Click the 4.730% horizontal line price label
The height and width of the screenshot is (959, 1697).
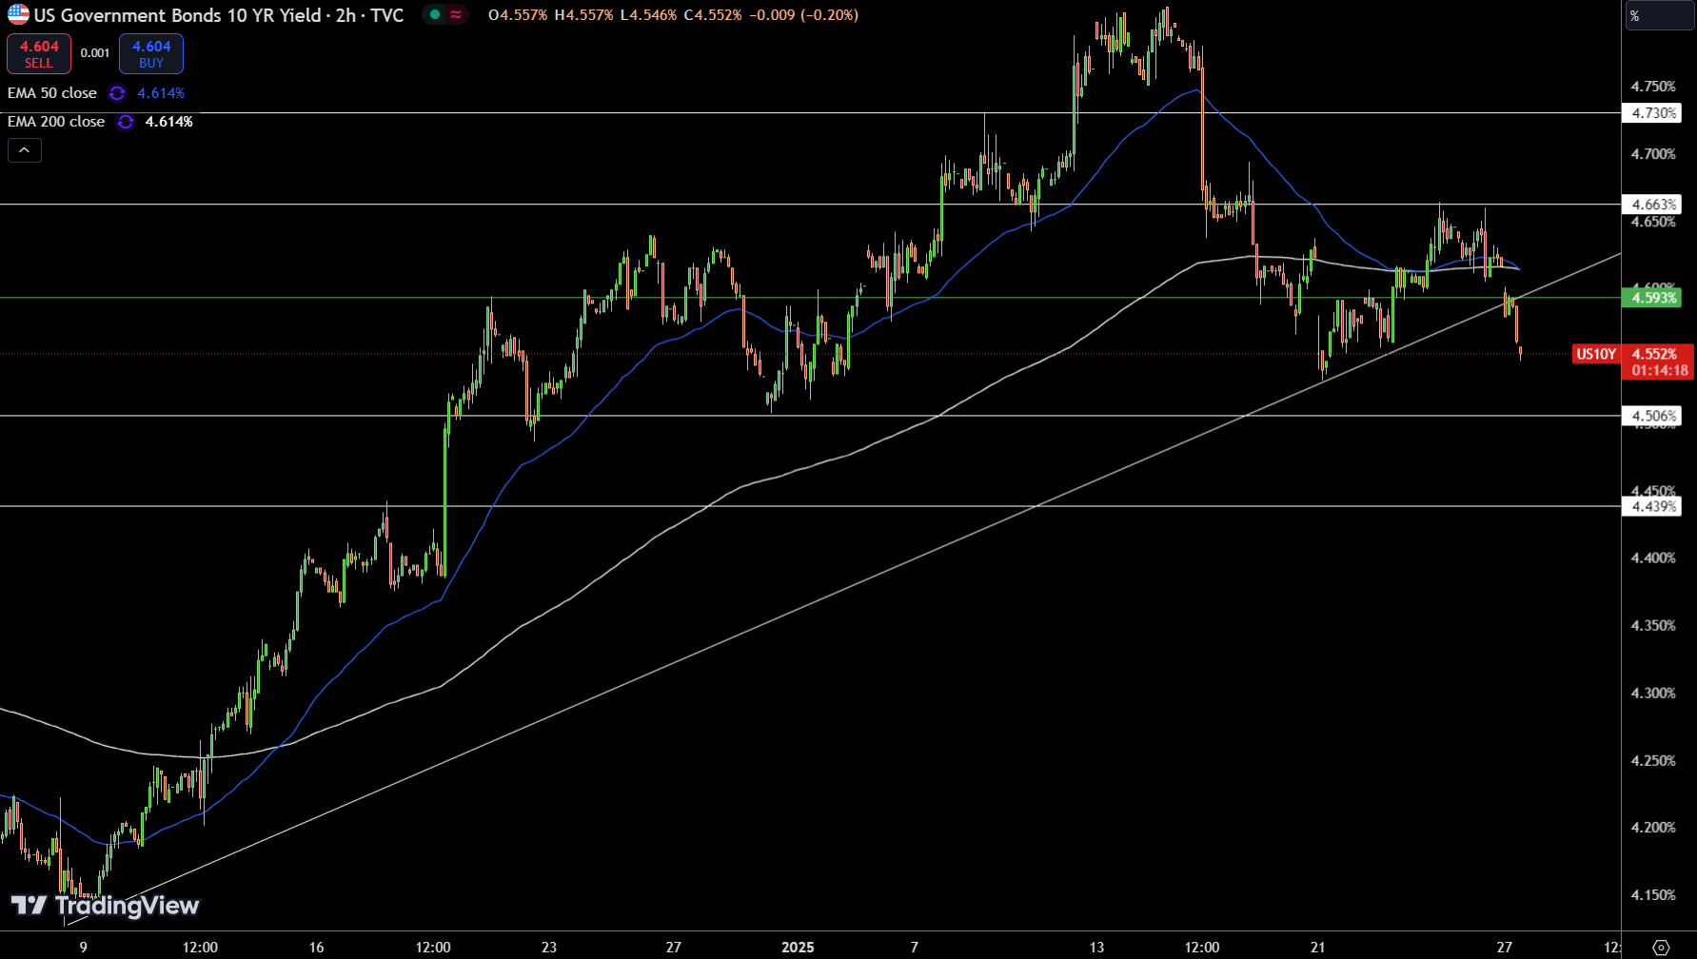[1653, 113]
